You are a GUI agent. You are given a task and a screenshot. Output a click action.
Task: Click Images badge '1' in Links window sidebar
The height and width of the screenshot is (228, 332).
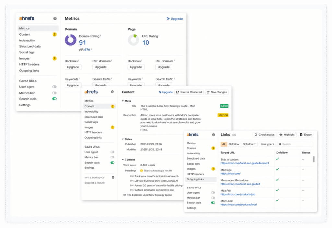coord(213,169)
